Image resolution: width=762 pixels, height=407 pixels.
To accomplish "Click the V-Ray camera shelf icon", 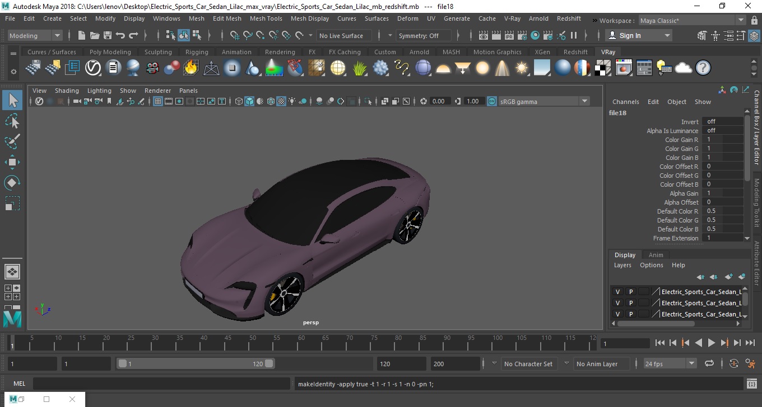I will pyautogui.click(x=152, y=68).
